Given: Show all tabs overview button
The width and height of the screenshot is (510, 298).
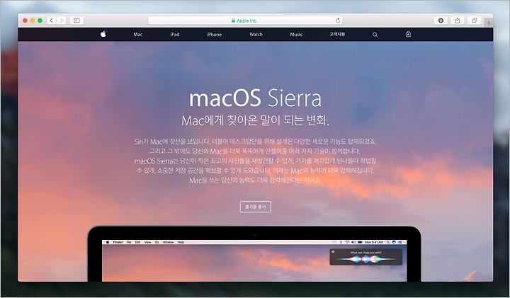Looking at the screenshot, I should pos(474,21).
